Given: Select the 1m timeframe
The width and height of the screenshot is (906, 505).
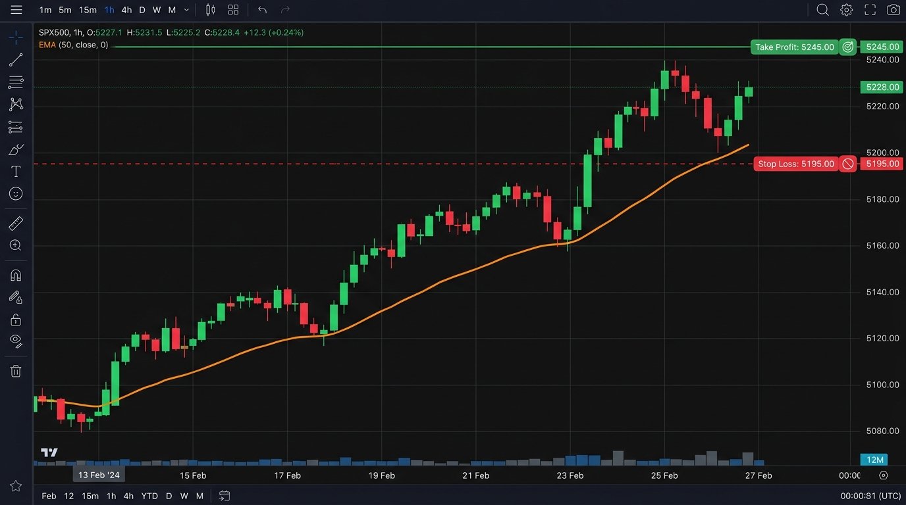Looking at the screenshot, I should (x=45, y=10).
